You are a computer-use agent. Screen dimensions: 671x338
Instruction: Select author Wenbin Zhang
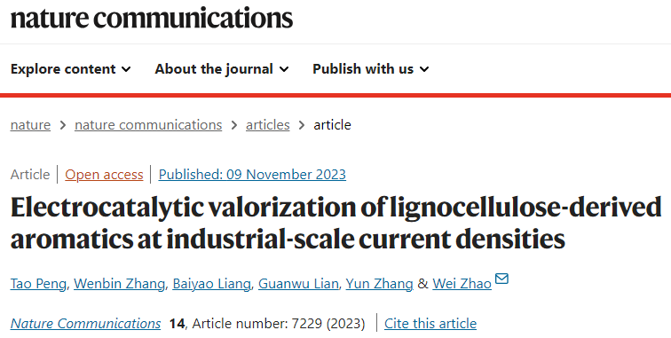(119, 284)
